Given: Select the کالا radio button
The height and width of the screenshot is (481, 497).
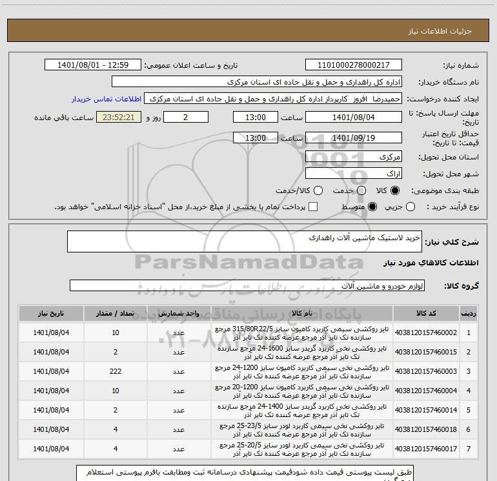Looking at the screenshot, I should pyautogui.click(x=395, y=190).
